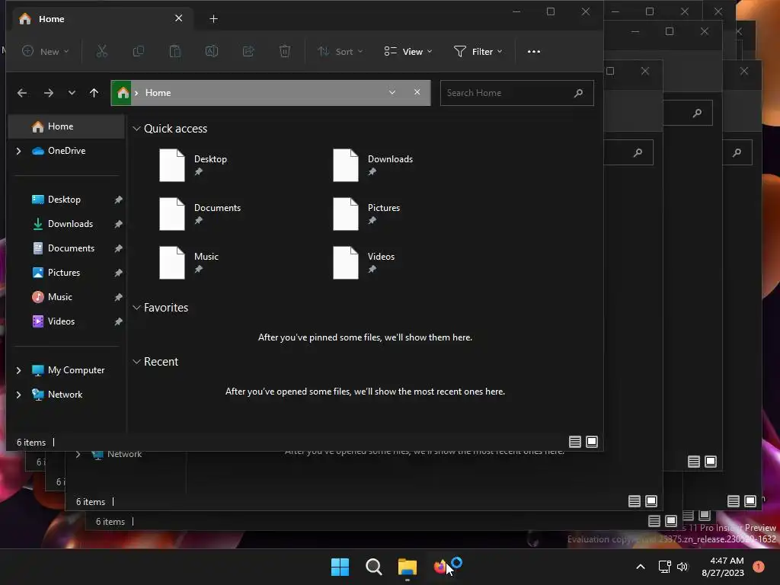Open the notification bell badge
This screenshot has height=585, width=780.
coord(759,567)
